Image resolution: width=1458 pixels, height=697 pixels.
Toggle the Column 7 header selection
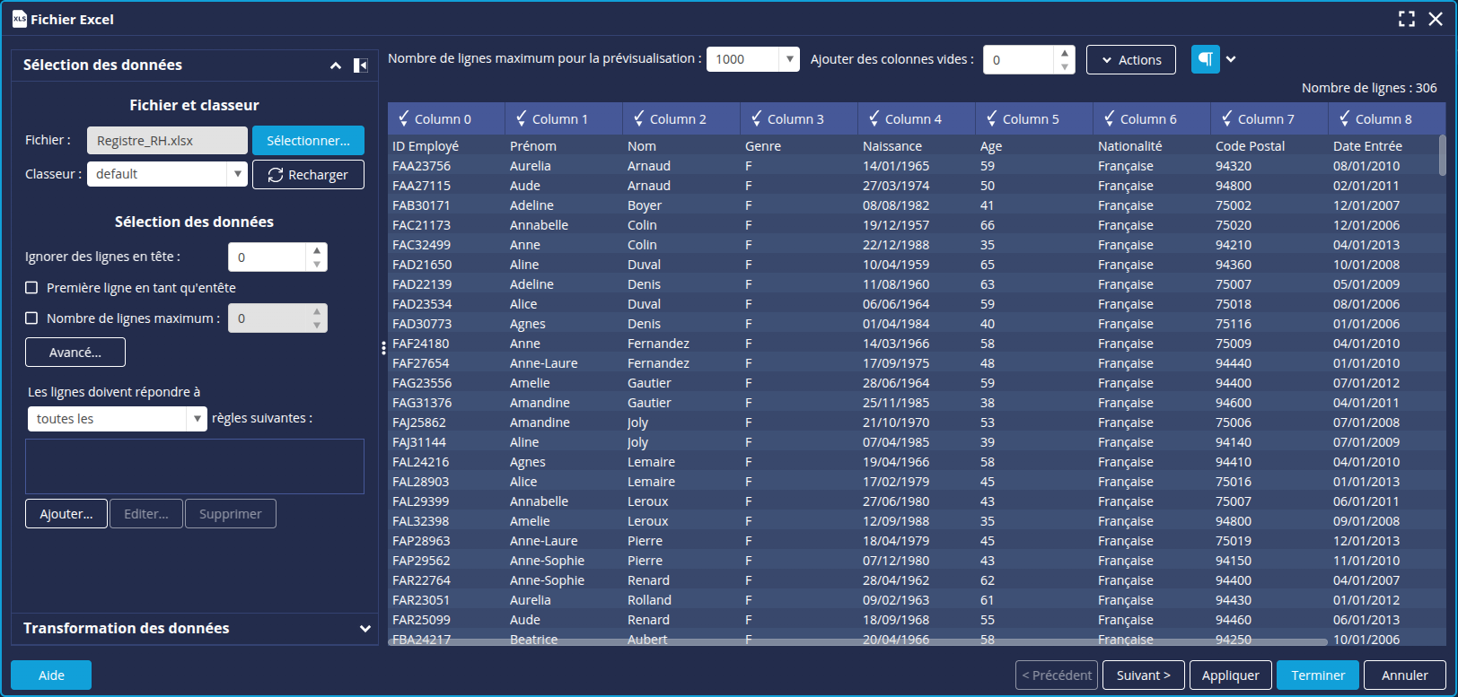(1226, 118)
